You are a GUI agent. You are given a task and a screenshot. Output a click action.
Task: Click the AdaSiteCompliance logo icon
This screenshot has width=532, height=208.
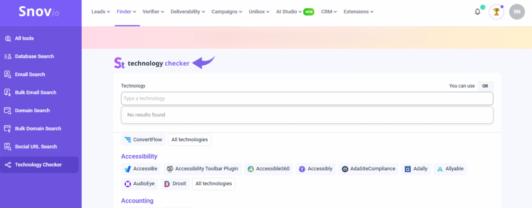click(x=345, y=169)
